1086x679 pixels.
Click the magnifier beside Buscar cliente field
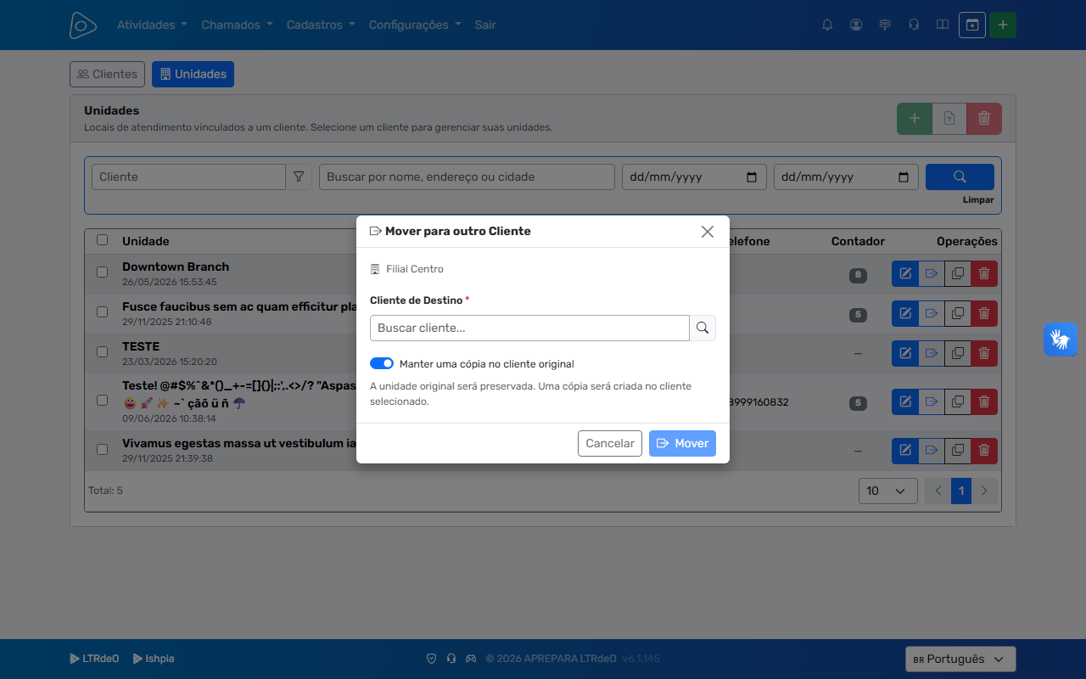703,328
